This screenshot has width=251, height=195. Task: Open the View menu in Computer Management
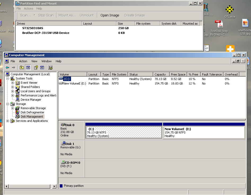click(x=34, y=61)
